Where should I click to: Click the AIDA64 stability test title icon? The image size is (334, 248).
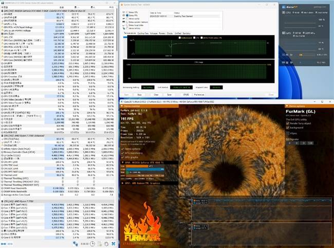pos(122,5)
